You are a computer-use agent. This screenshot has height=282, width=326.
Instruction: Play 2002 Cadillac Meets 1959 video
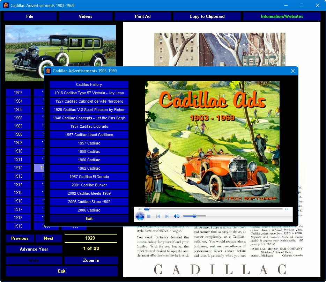89,193
